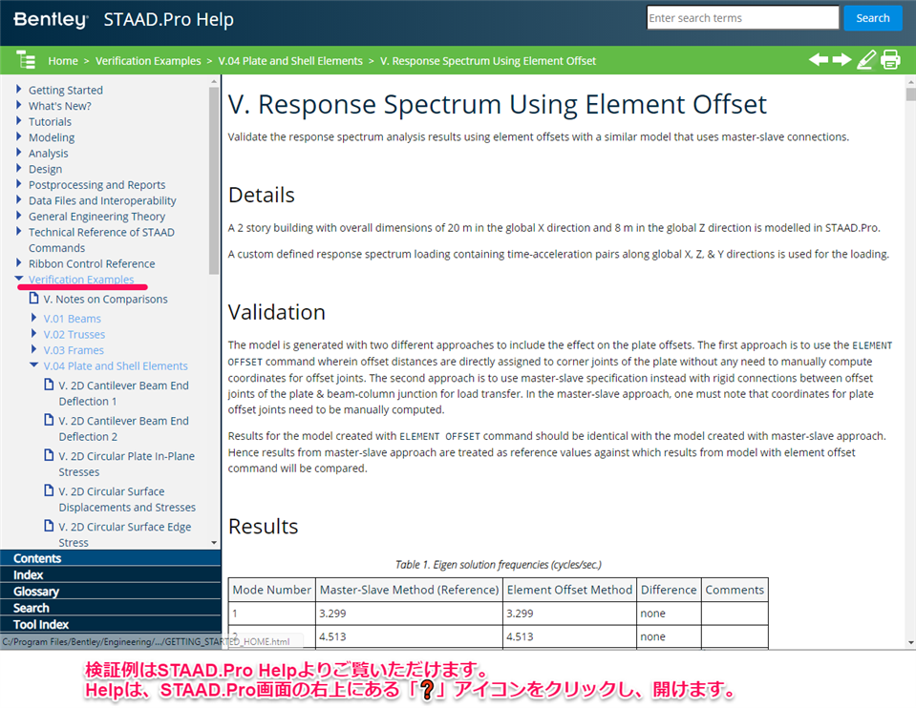
Task: Expand the Design section
Action: click(19, 168)
